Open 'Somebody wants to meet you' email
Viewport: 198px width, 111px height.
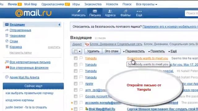pos(147,58)
